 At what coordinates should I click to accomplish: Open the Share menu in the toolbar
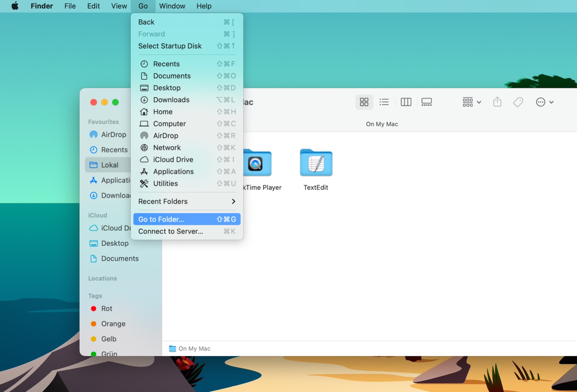click(497, 102)
